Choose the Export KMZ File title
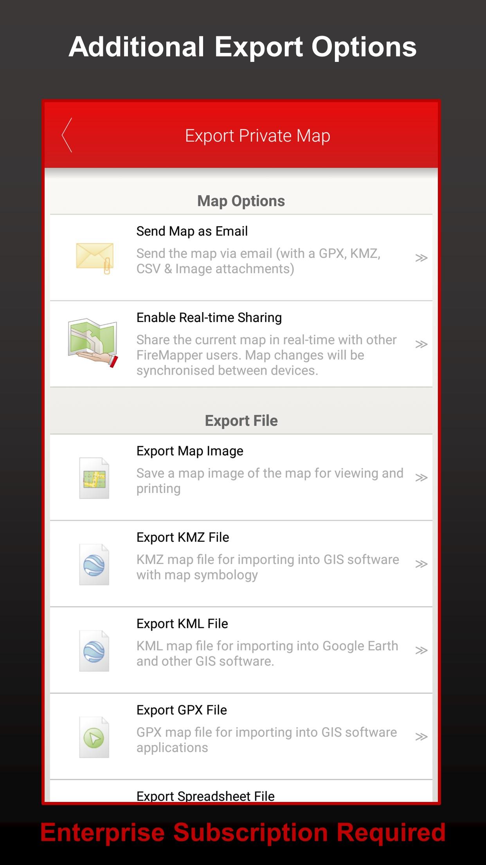 (183, 537)
